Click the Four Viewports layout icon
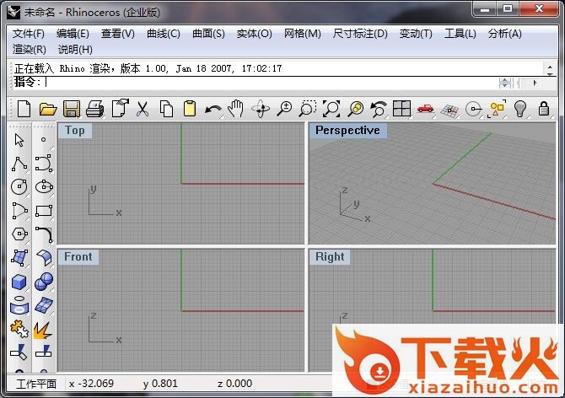 pos(401,109)
